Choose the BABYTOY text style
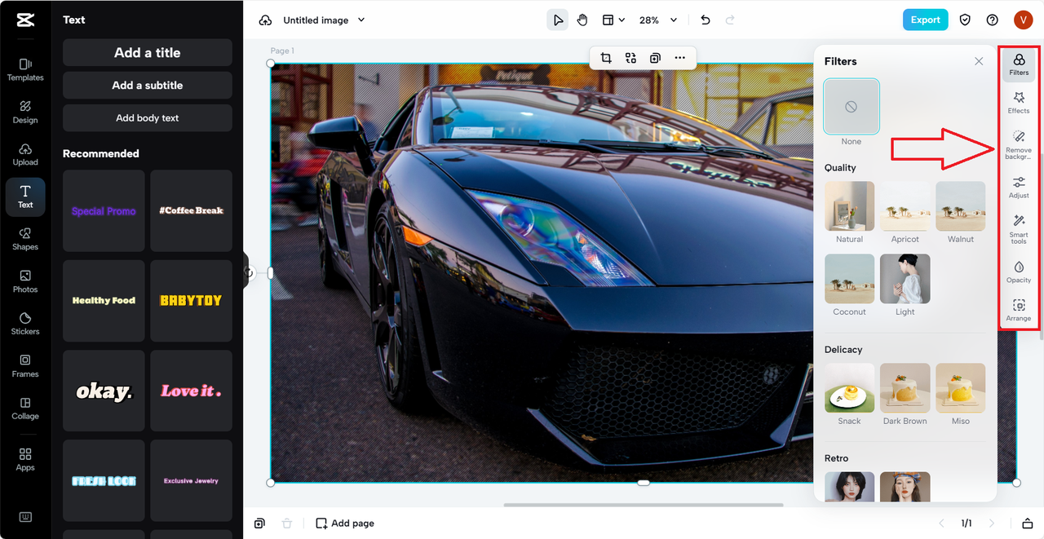Screen dimensions: 1044x539 pyautogui.click(x=191, y=300)
